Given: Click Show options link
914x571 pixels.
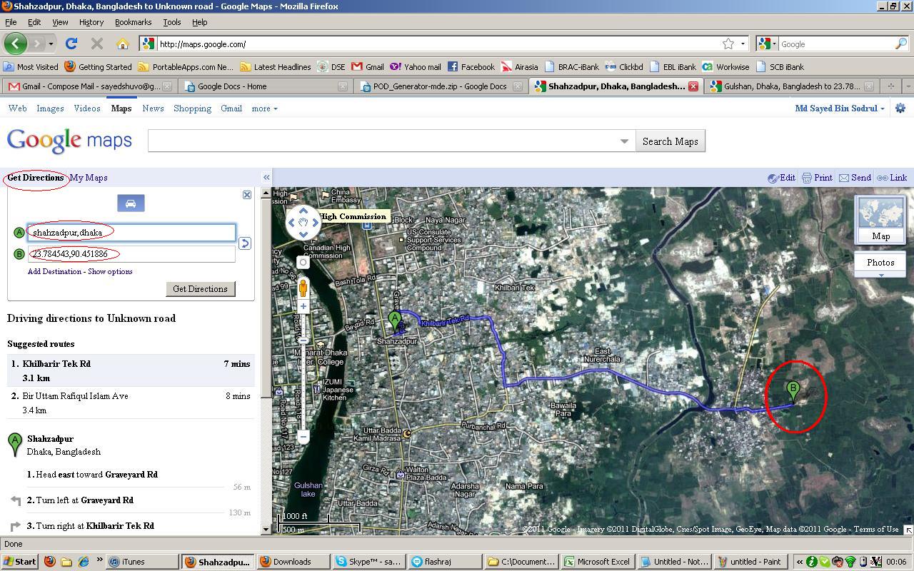Looking at the screenshot, I should (x=110, y=271).
